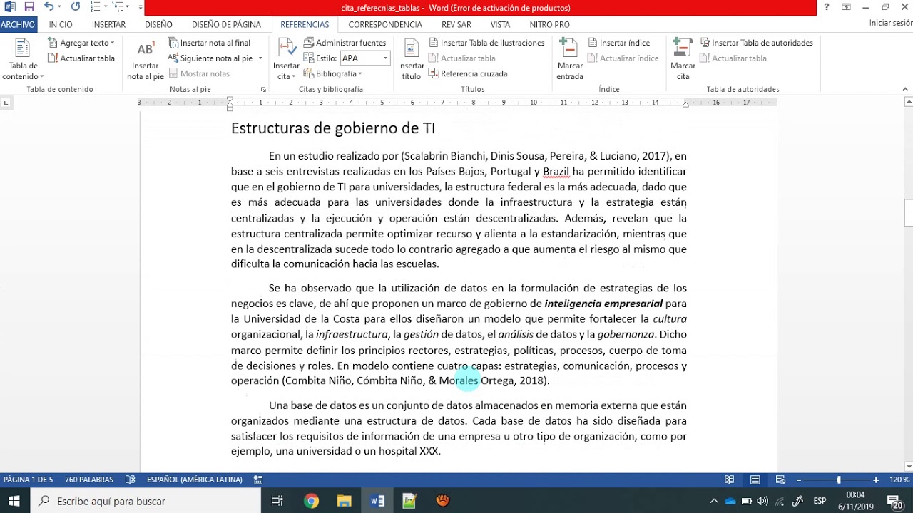Click the volume speaker tray icon
The width and height of the screenshot is (913, 513).
(x=762, y=501)
